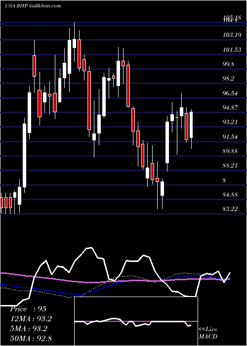The image size is (247, 346).
Task: Click the 88.21 price axis label
Action: coord(230,166)
